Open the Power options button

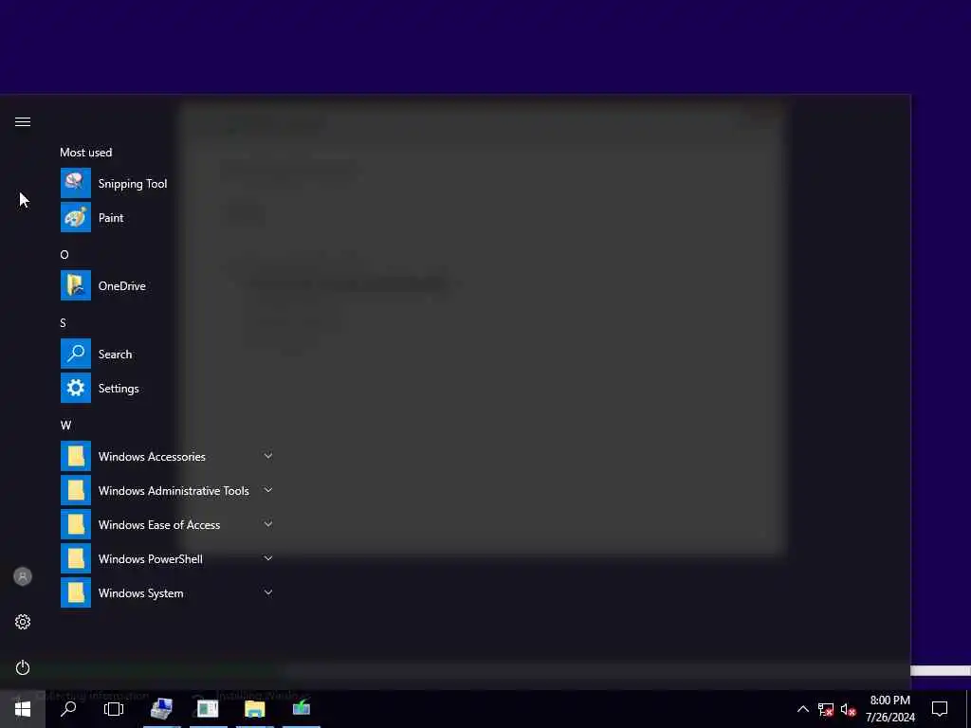point(23,667)
